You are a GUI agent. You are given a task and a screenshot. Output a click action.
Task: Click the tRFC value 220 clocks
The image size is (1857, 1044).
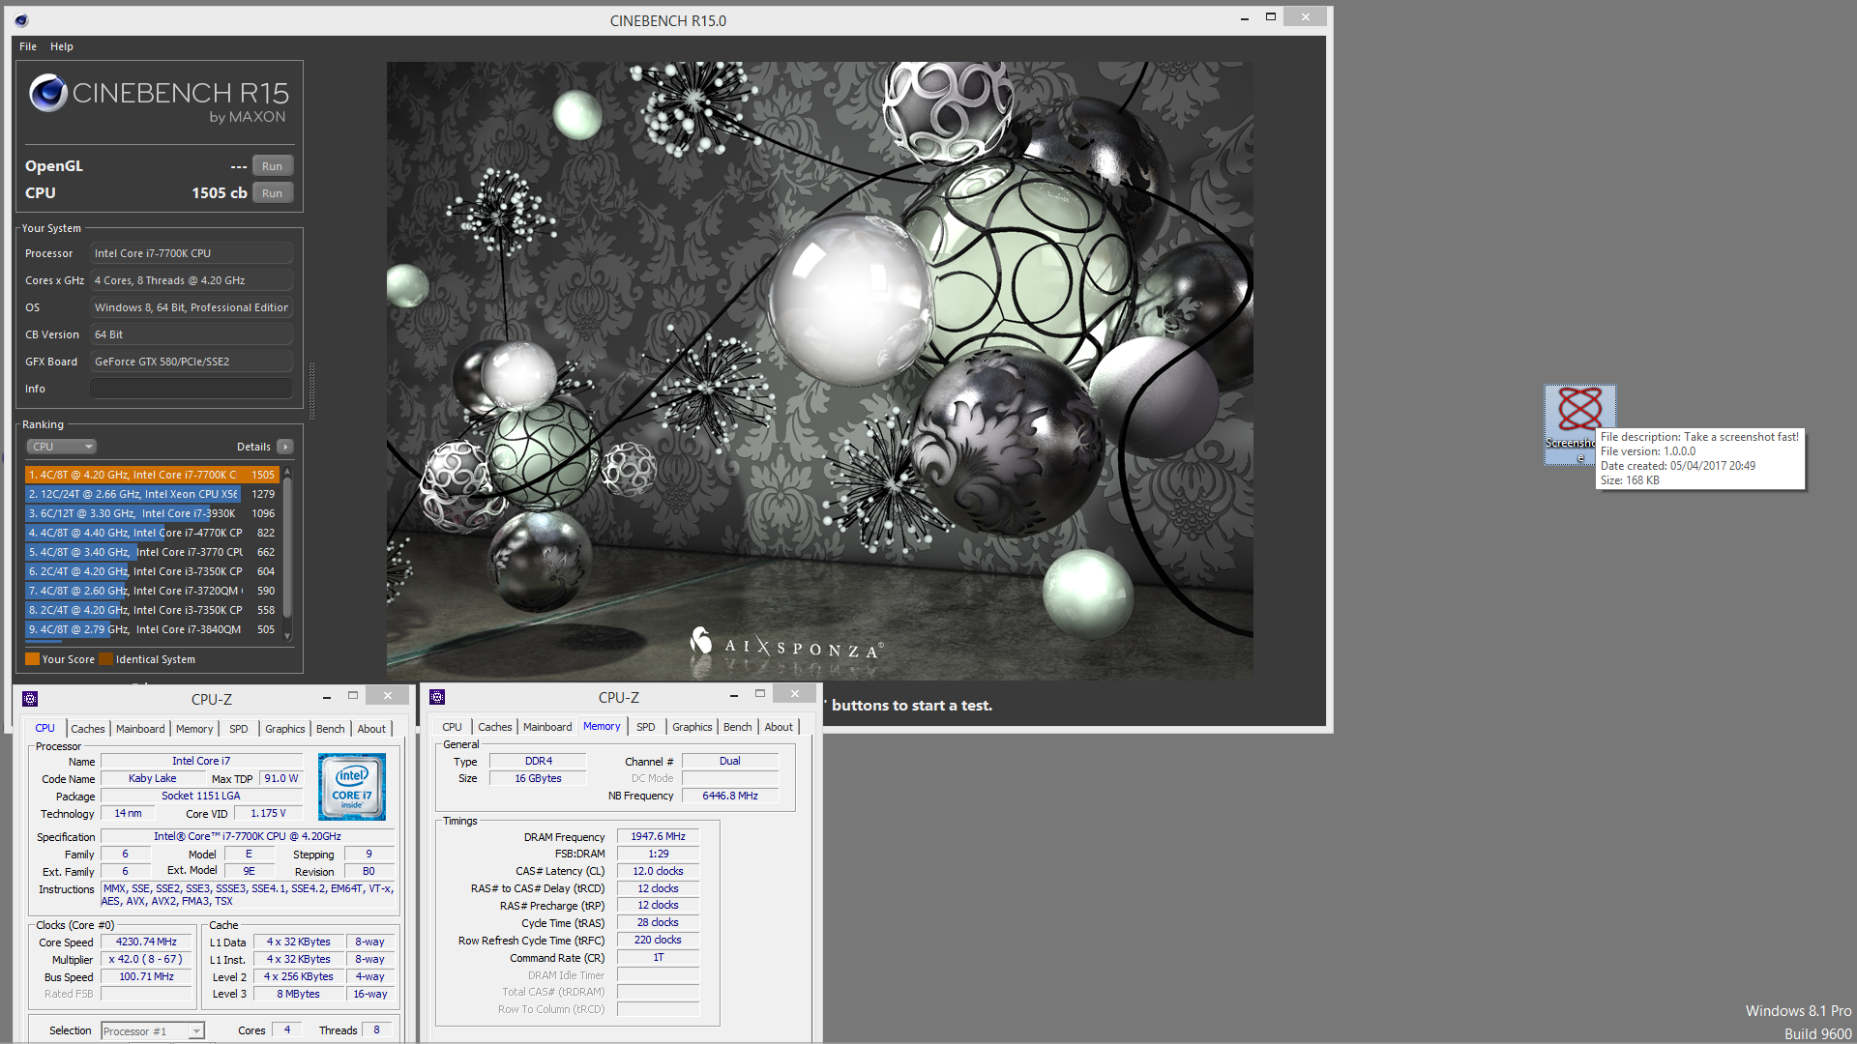pos(658,940)
